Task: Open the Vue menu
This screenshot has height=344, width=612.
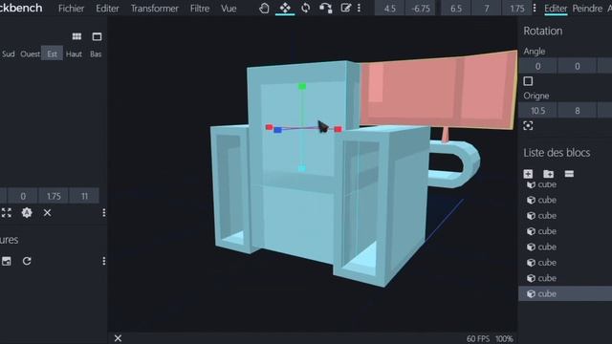Action: [229, 9]
